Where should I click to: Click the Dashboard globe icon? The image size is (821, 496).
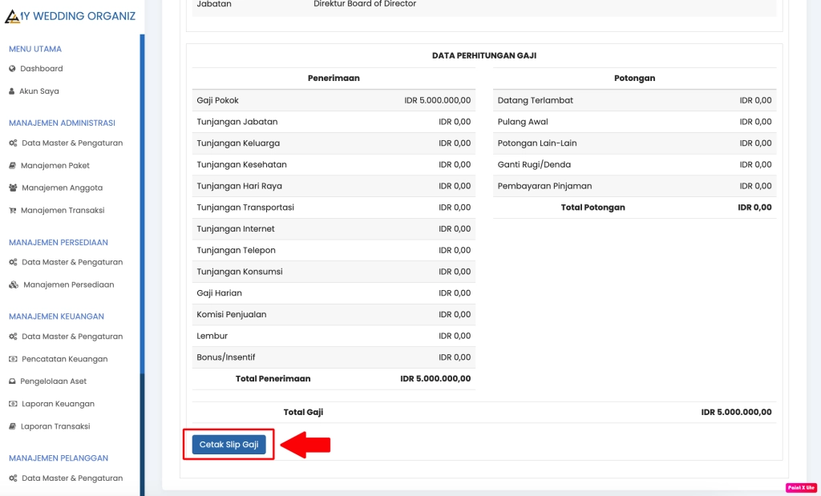(x=12, y=69)
